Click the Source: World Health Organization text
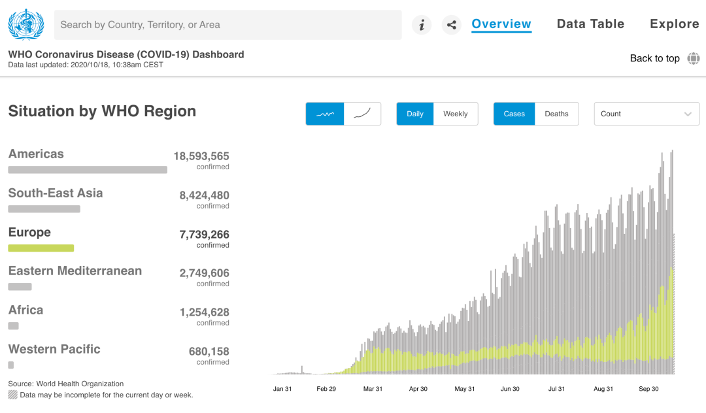 click(x=66, y=384)
